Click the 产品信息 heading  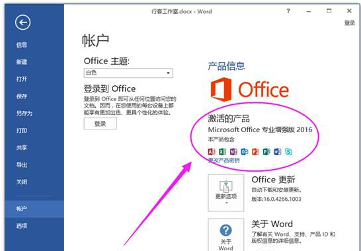click(226, 66)
